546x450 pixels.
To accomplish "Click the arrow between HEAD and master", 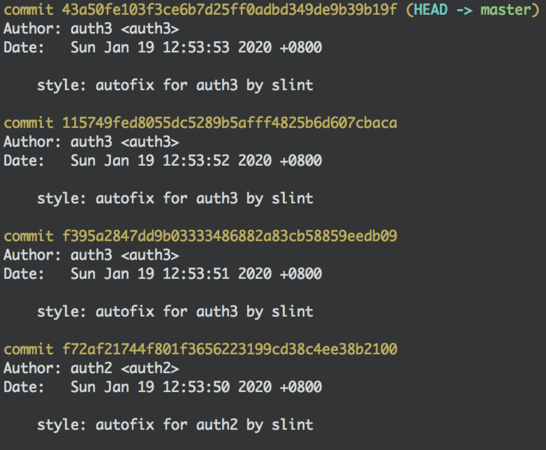I will click(464, 10).
